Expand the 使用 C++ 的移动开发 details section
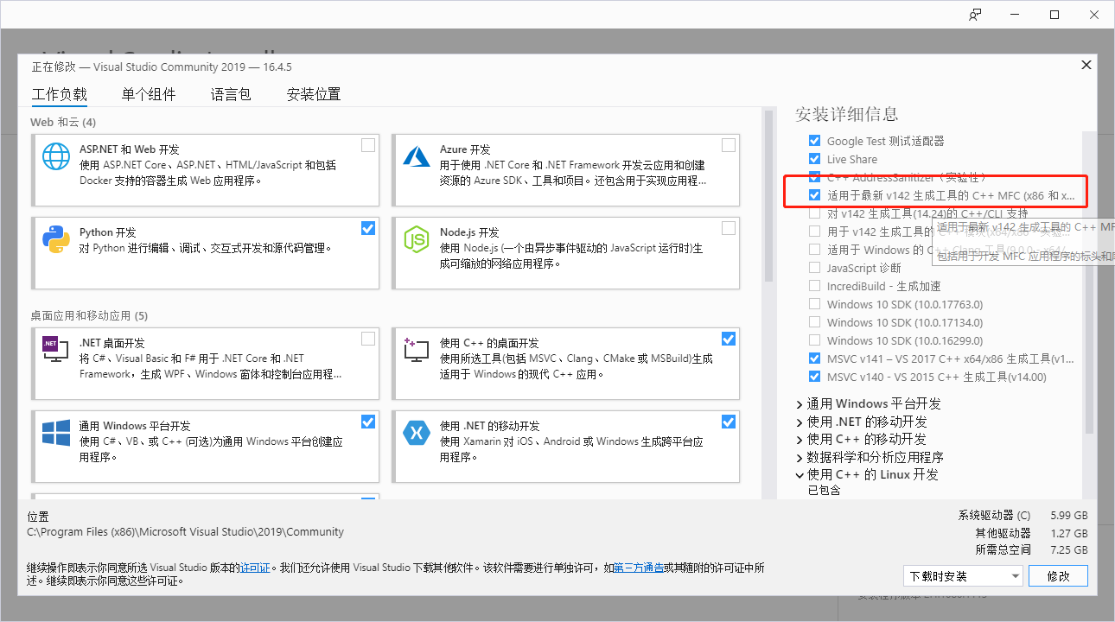Image resolution: width=1115 pixels, height=622 pixels. pyautogui.click(x=800, y=440)
